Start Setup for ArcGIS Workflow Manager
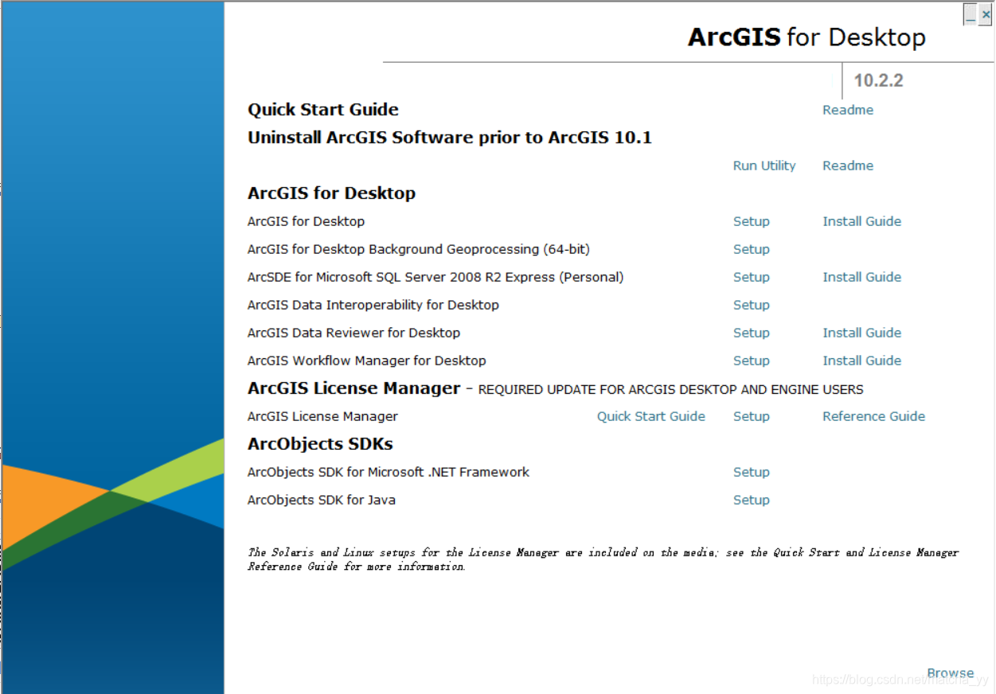Screen dimensions: 996x694 click(x=752, y=361)
